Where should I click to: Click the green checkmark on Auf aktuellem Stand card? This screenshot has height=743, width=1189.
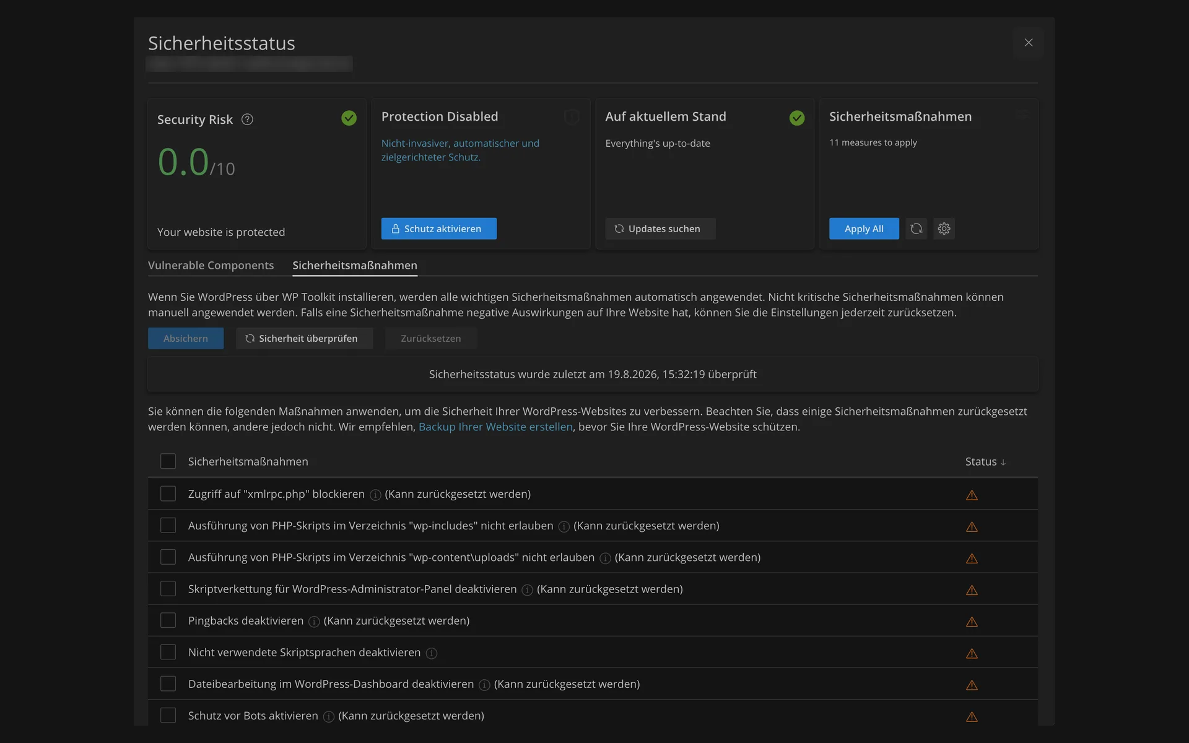point(797,118)
